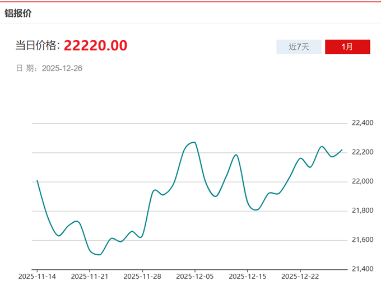Select the 2025-11-21 x-axis date label
Viewport: 381px width, 281px height.
pyautogui.click(x=90, y=276)
